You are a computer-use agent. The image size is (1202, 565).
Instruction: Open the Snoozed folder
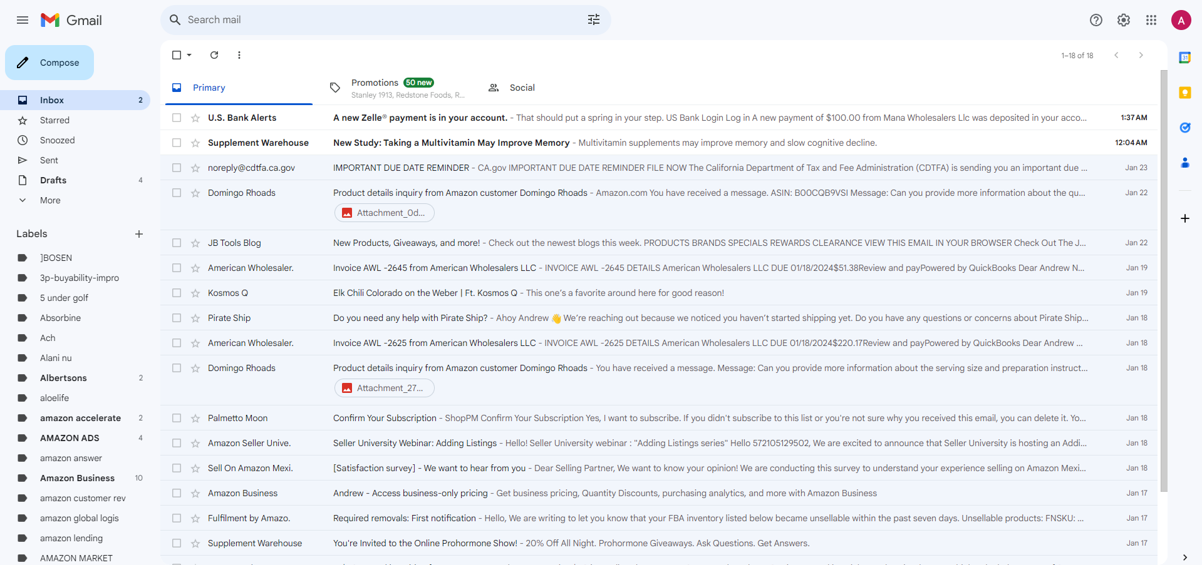[75, 140]
